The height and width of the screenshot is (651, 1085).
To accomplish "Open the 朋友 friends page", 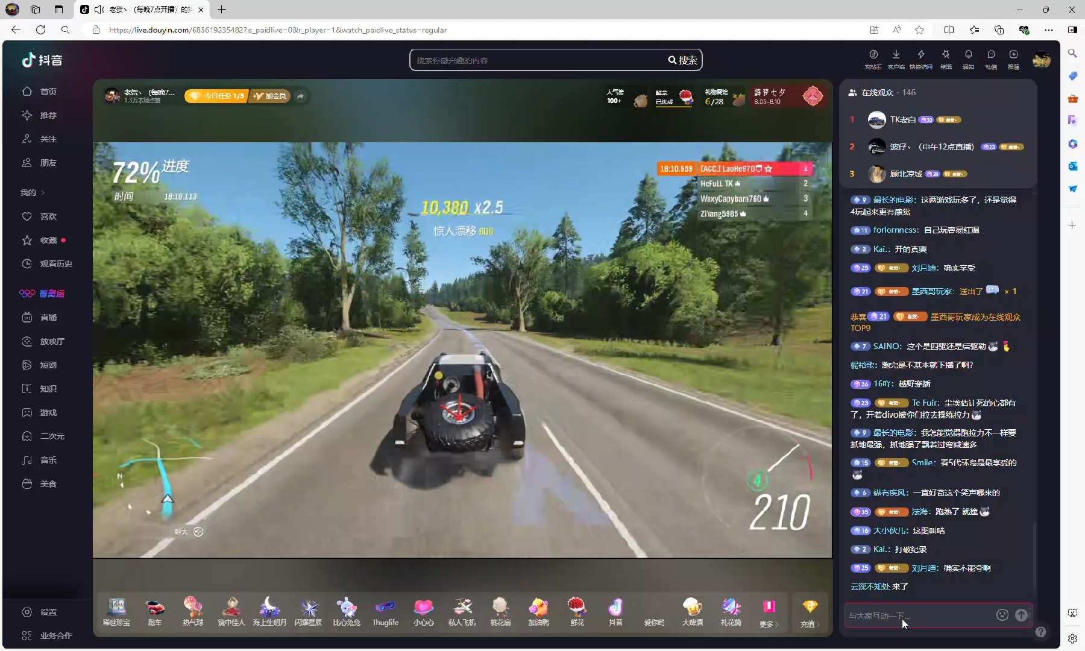I will pyautogui.click(x=40, y=163).
